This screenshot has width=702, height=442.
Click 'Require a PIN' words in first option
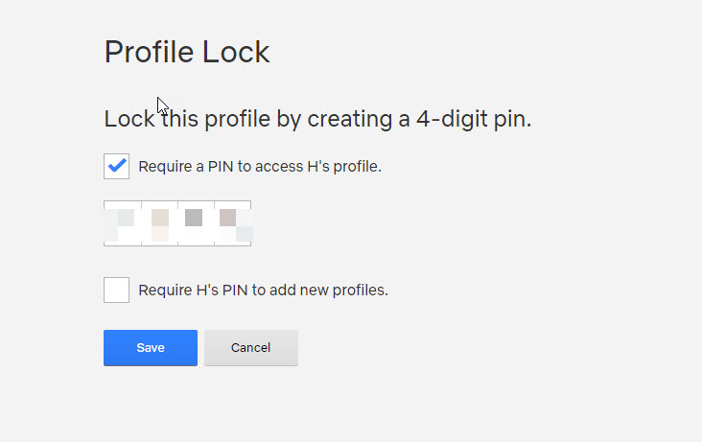click(186, 167)
